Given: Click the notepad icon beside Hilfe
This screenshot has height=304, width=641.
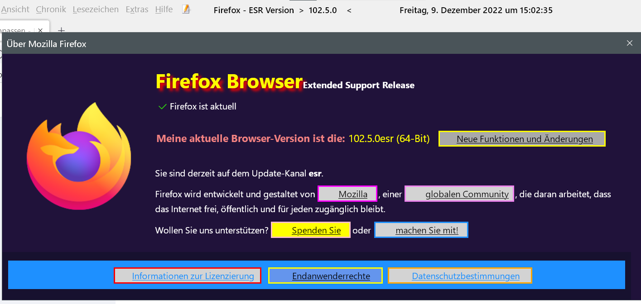Looking at the screenshot, I should (186, 9).
